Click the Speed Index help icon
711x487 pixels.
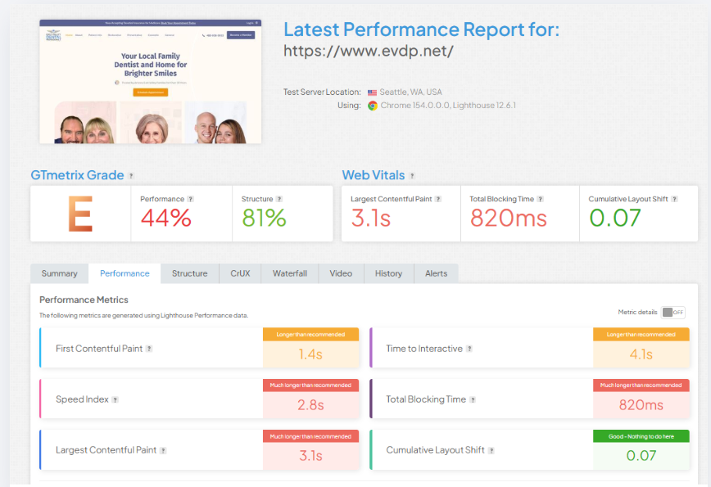click(x=115, y=399)
